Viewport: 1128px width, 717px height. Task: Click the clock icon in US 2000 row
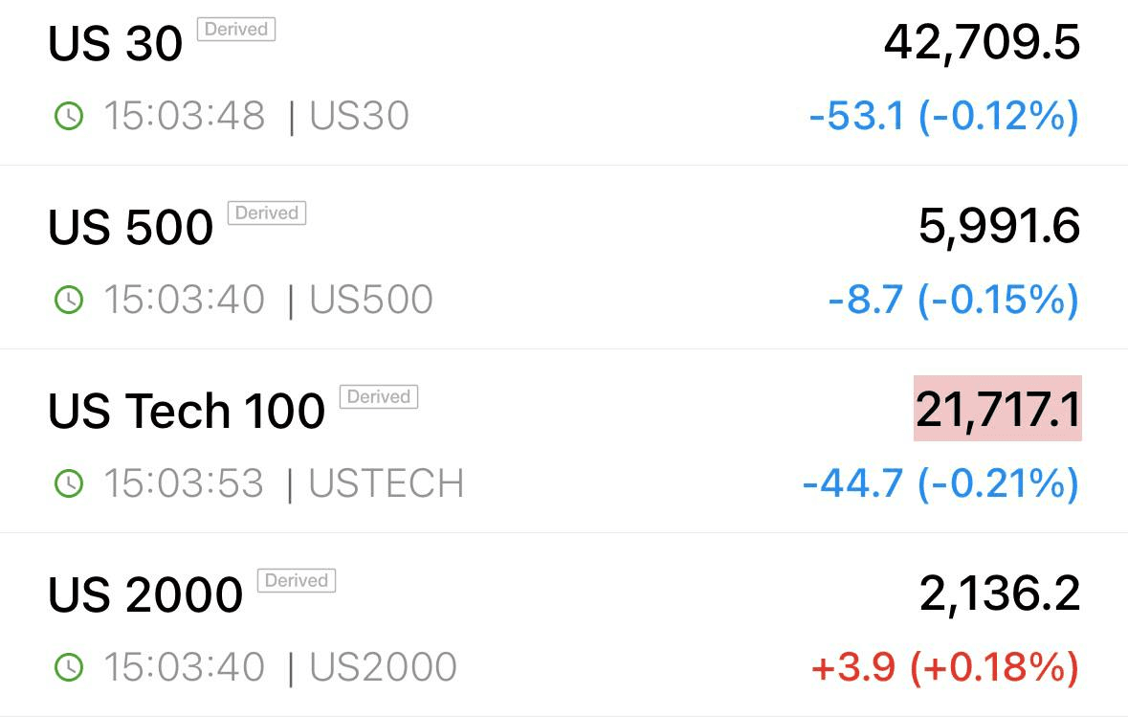pos(69,666)
